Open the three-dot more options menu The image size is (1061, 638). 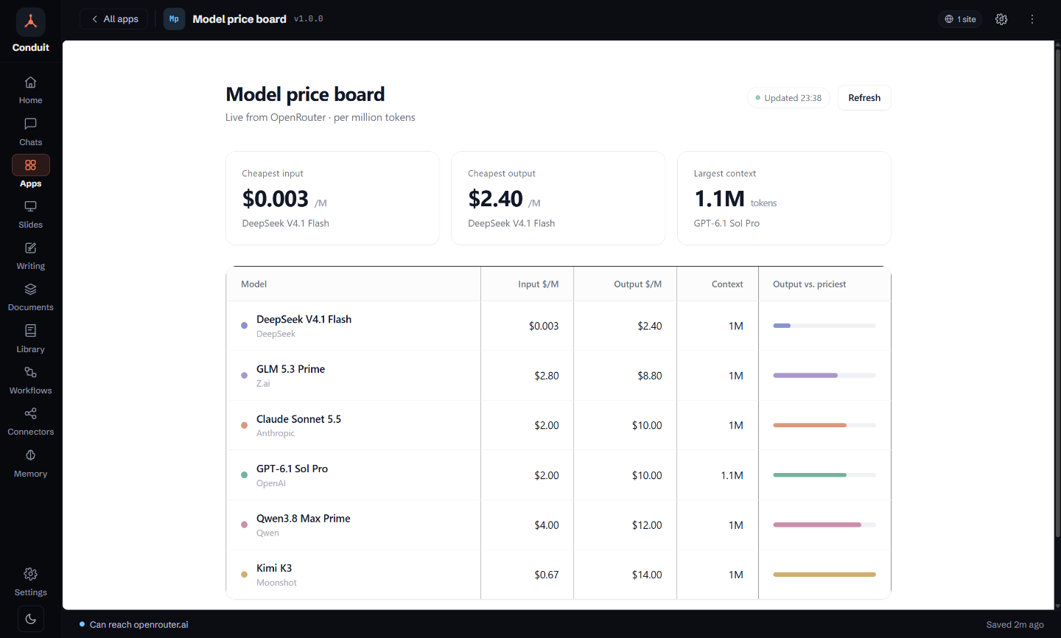(1032, 19)
